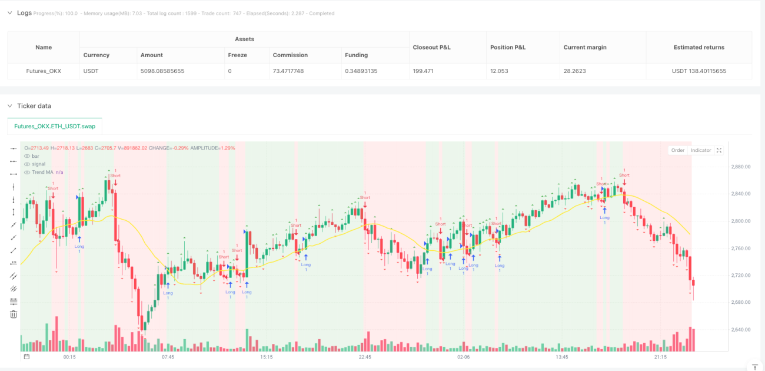Click the Order button
The height and width of the screenshot is (371, 765).
pyautogui.click(x=678, y=150)
